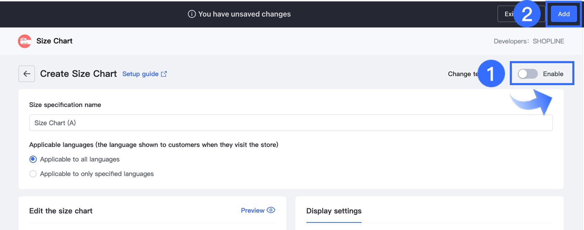584x230 pixels.
Task: Go back using the left arrow button
Action: pyautogui.click(x=27, y=74)
